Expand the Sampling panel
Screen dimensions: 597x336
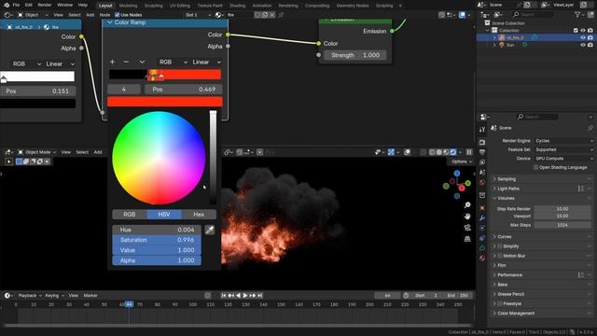(506, 178)
